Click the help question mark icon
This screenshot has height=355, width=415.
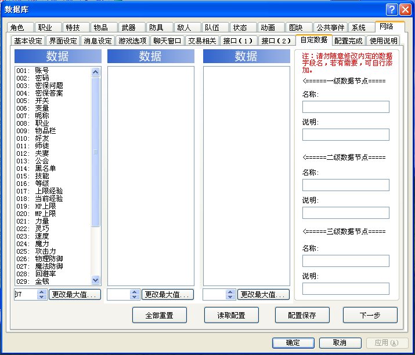(x=392, y=10)
